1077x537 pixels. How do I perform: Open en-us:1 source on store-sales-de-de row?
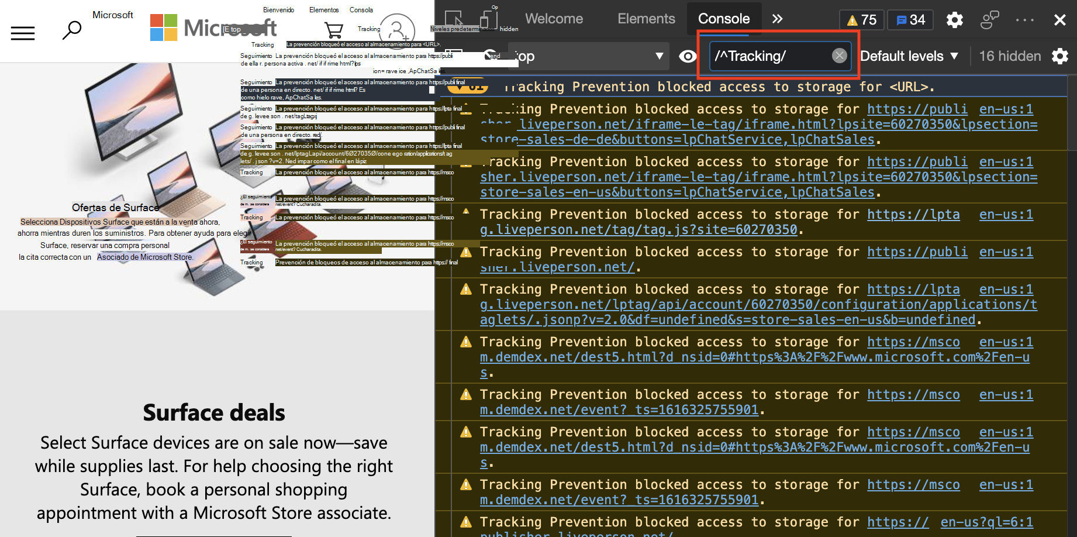1006,109
